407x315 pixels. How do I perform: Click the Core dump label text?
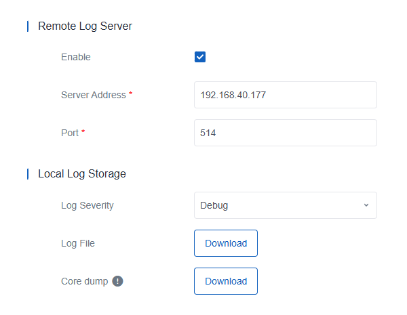tap(85, 281)
